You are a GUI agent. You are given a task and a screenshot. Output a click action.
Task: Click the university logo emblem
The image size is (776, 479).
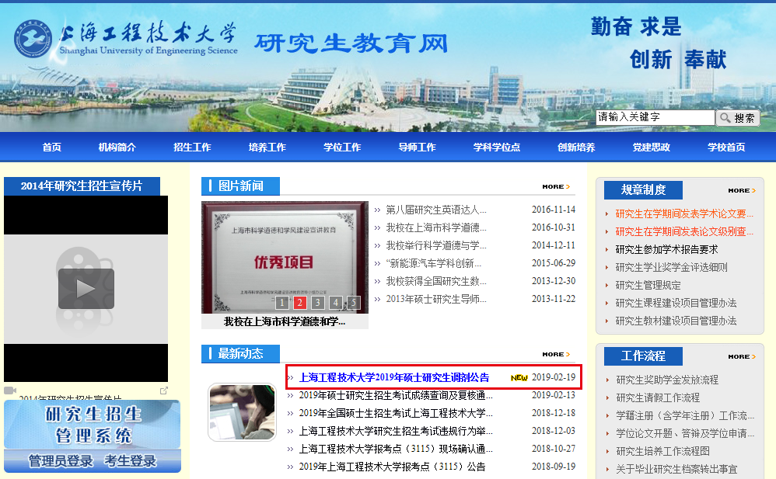33,39
